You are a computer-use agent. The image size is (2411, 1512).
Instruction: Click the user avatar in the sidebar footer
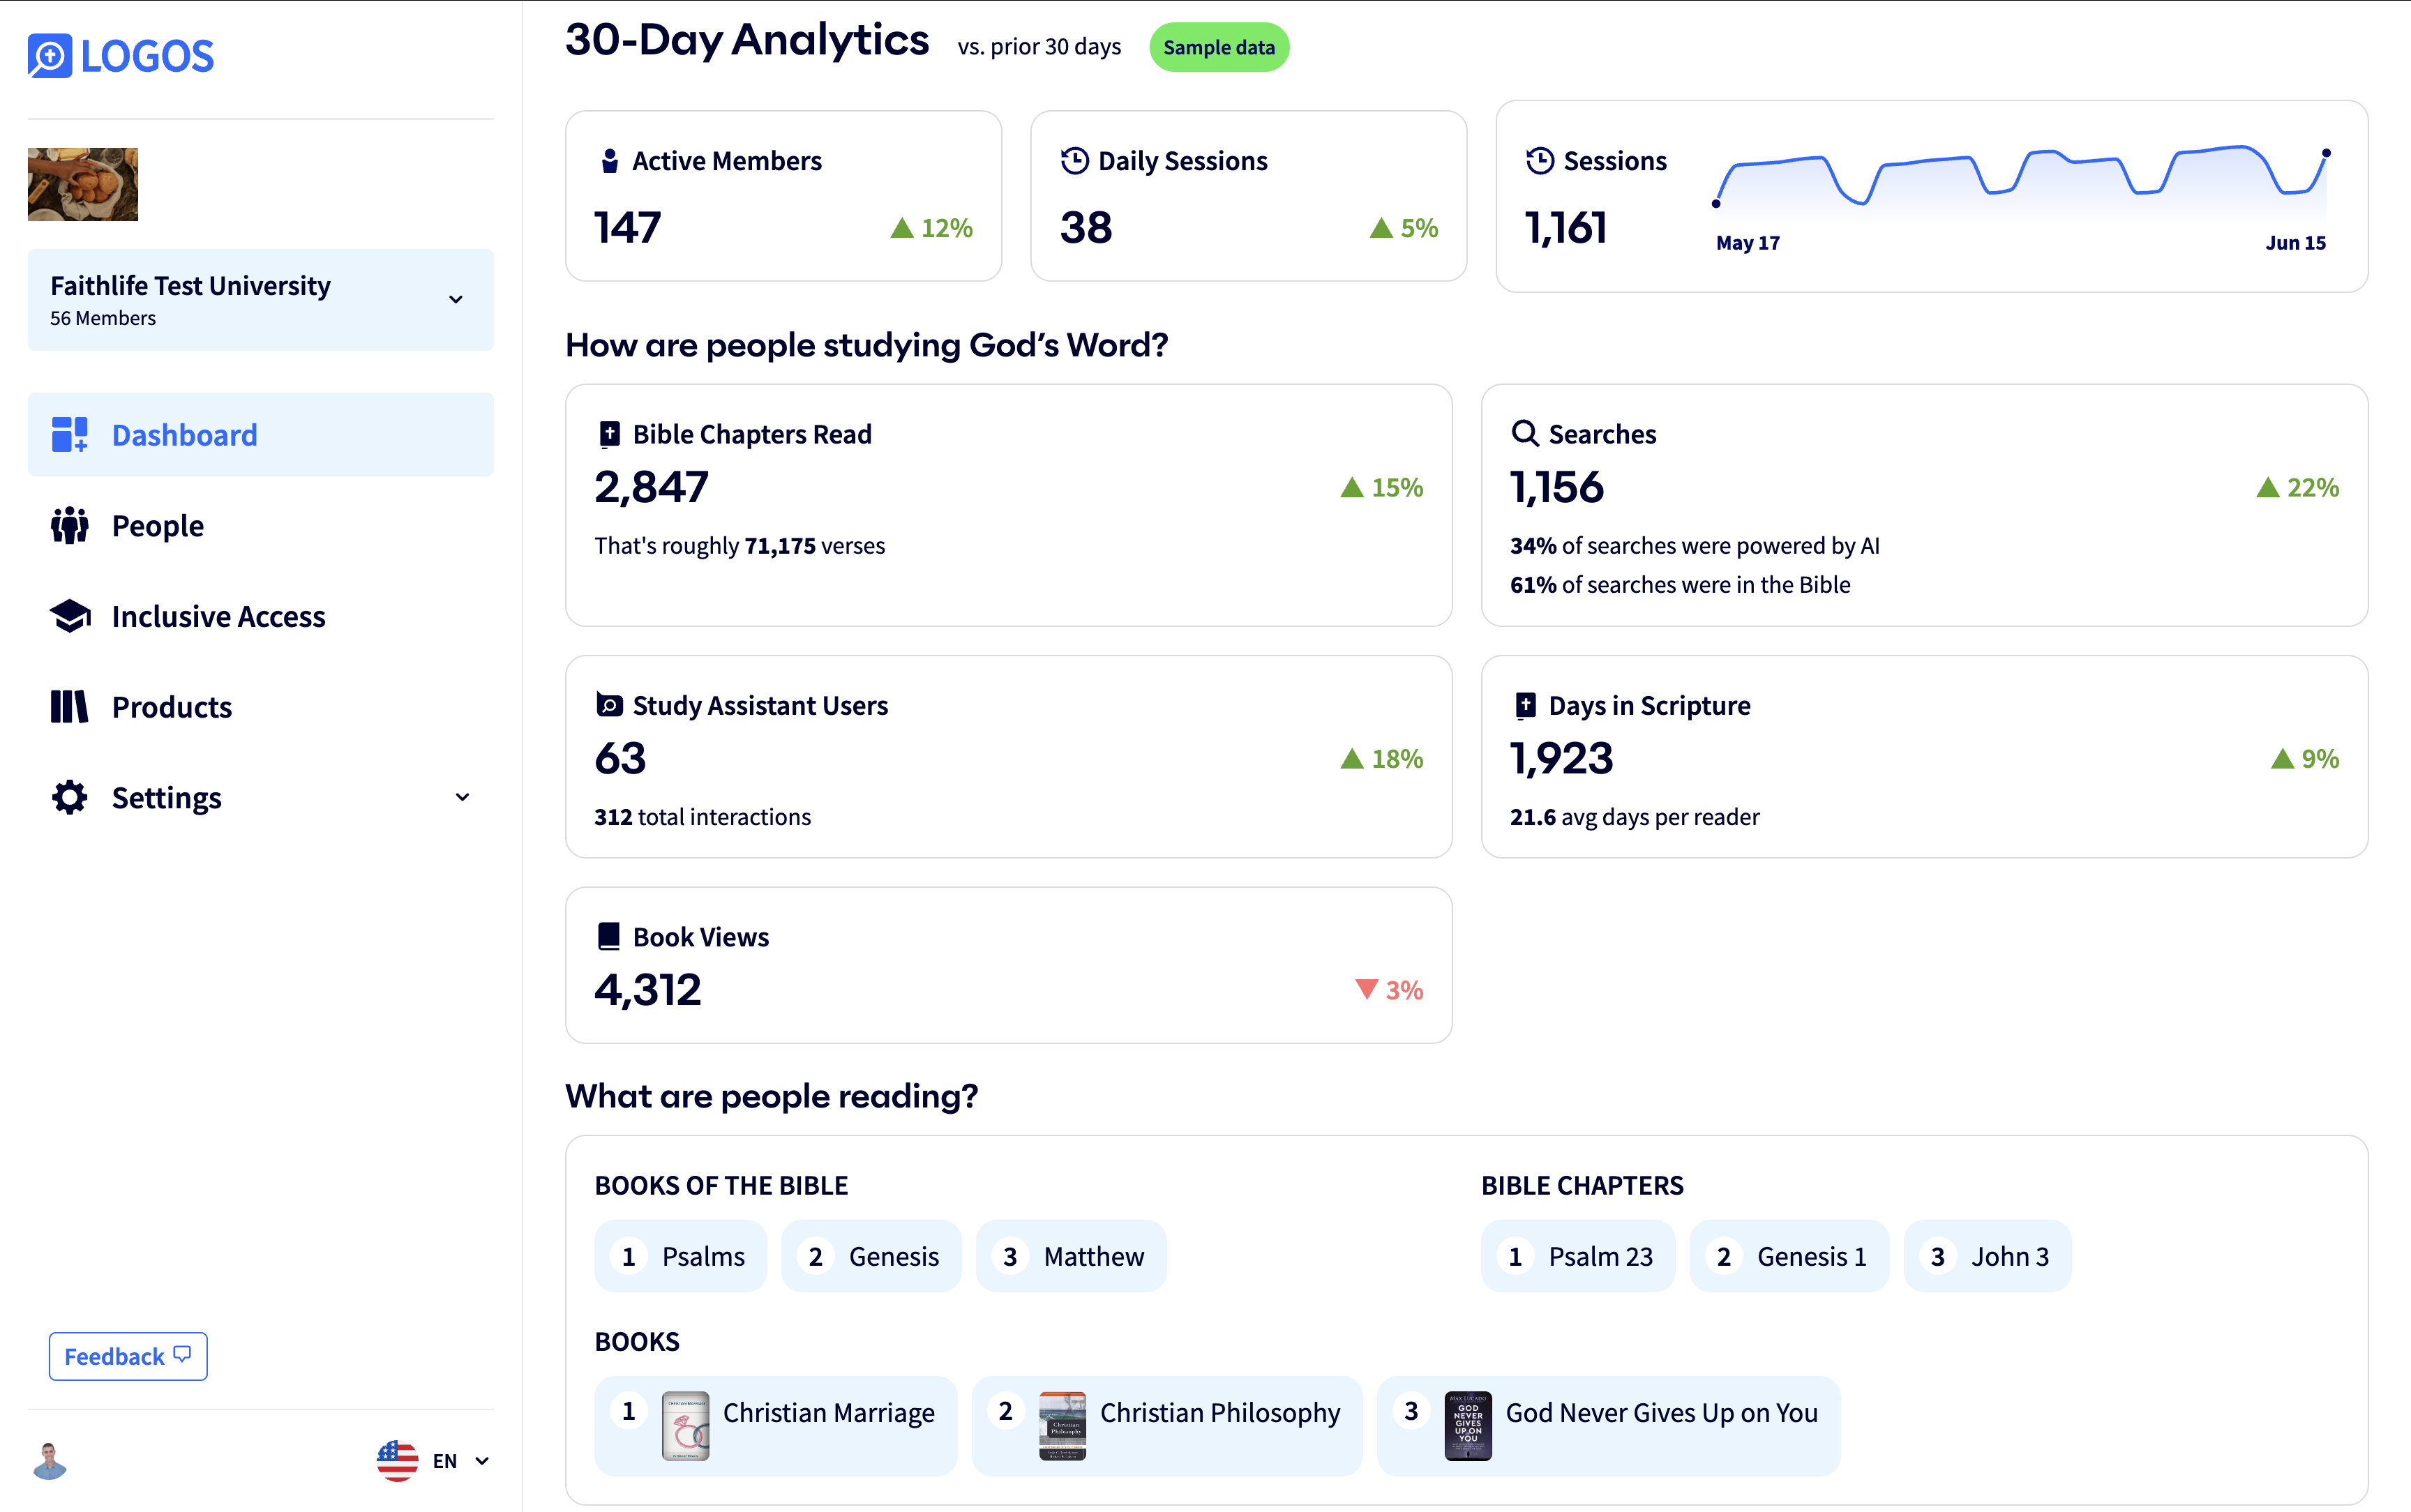[x=50, y=1461]
